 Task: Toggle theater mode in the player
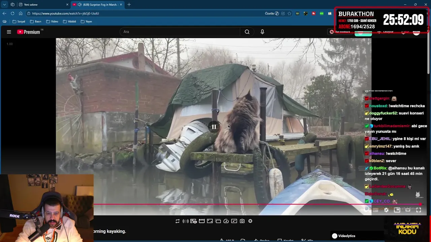(408, 210)
